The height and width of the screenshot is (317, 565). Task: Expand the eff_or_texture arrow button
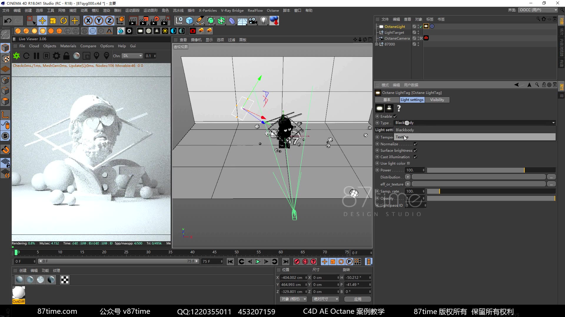tap(408, 184)
